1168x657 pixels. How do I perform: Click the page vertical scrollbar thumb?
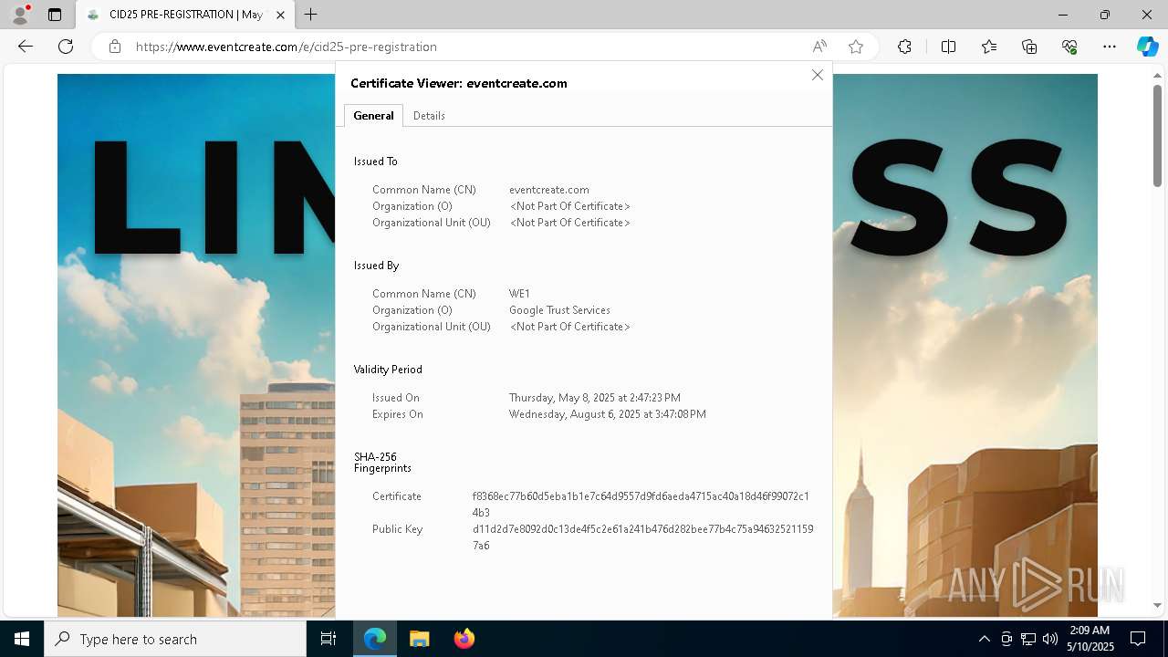click(x=1157, y=135)
